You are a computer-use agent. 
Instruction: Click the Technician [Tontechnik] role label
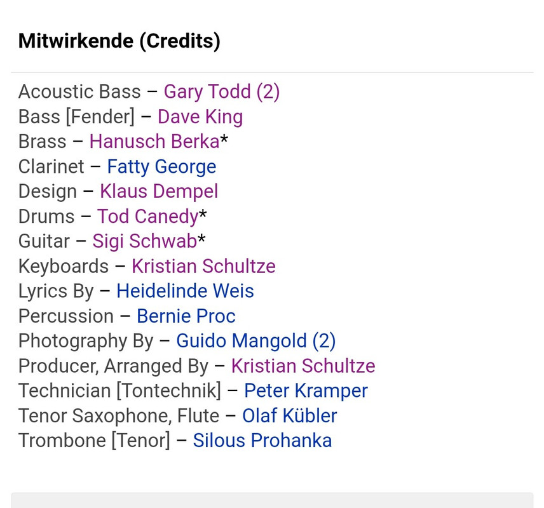[x=119, y=391]
